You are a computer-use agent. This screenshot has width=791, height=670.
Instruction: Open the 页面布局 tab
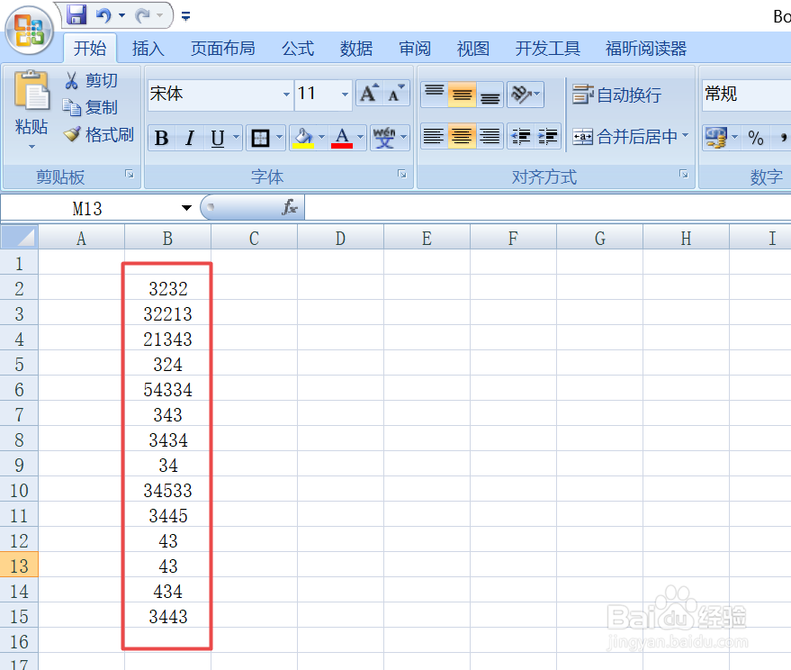[x=222, y=49]
